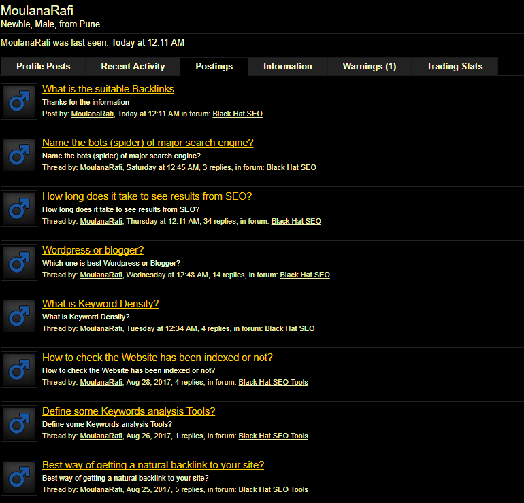The width and height of the screenshot is (524, 503).
Task: Open the 'Wordpress or blogger?' thread title
Action: (93, 250)
